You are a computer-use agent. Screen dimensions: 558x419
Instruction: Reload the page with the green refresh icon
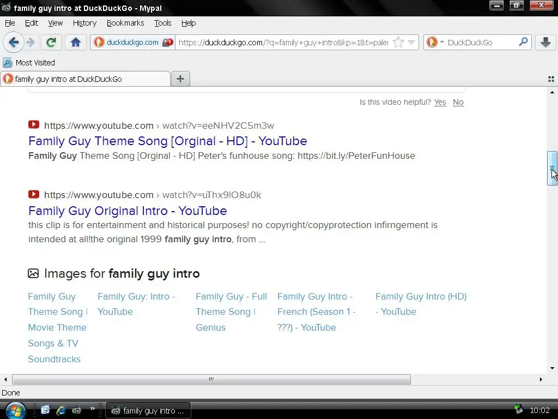pyautogui.click(x=51, y=43)
